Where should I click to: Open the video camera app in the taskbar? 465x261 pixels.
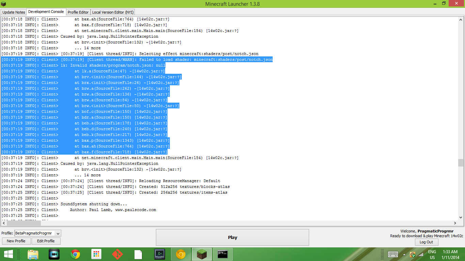point(54,254)
